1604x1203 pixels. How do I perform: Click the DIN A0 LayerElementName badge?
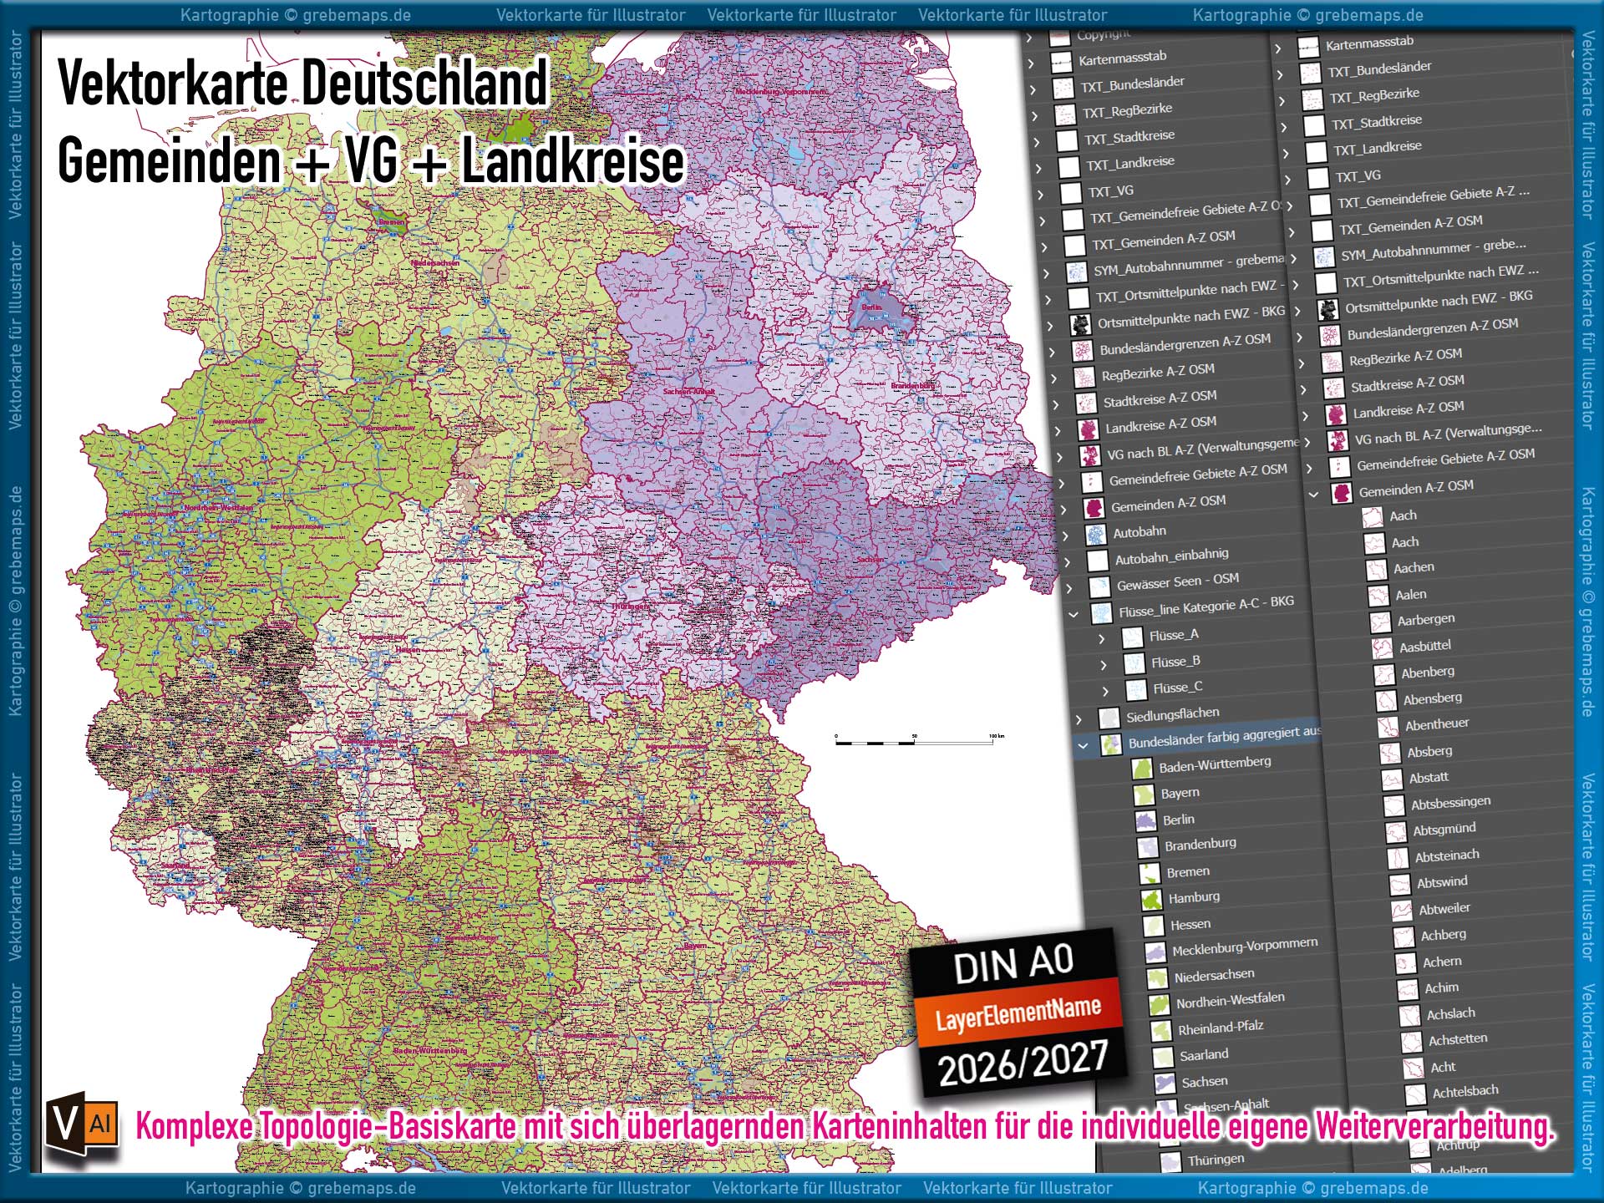[1018, 1013]
